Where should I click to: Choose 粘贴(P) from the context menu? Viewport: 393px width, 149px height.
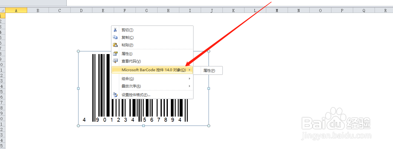click(152, 45)
